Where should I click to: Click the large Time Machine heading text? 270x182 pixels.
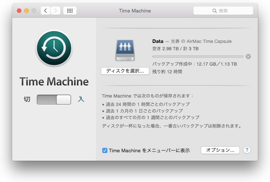point(54,81)
